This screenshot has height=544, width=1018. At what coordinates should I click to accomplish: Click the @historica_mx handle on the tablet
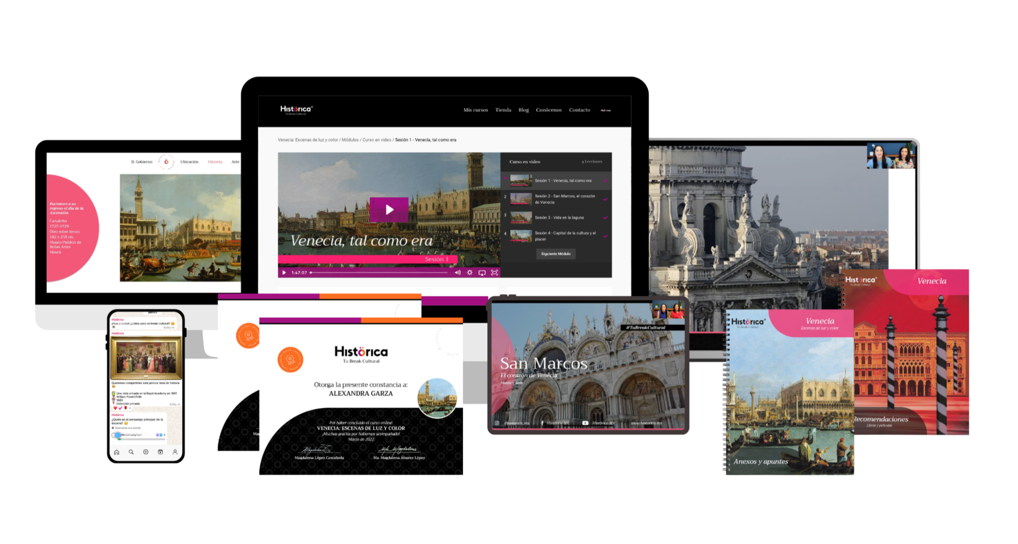pos(517,423)
